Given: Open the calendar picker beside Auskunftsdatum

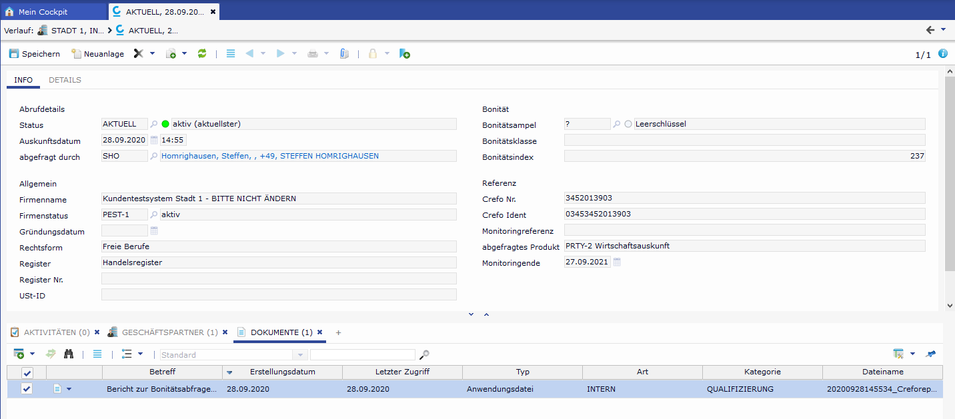Looking at the screenshot, I should pos(154,140).
